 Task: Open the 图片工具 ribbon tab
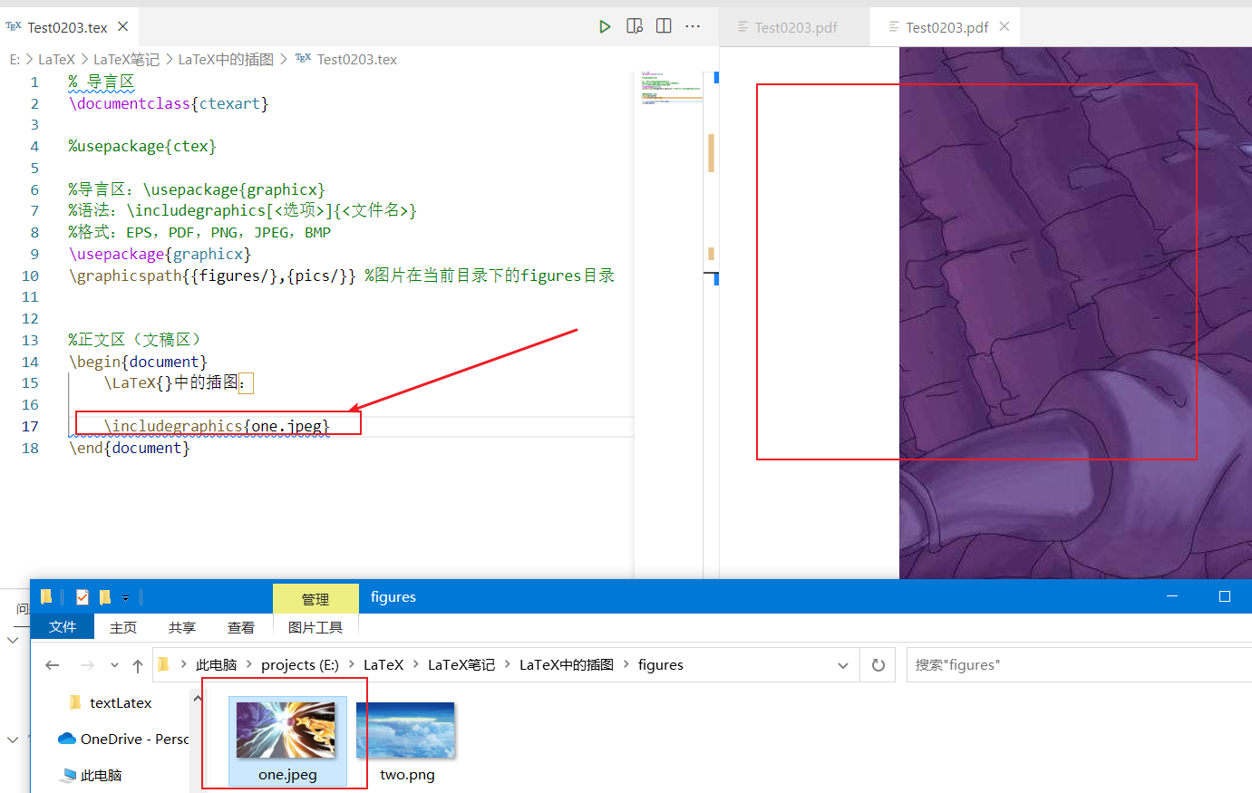pos(315,627)
